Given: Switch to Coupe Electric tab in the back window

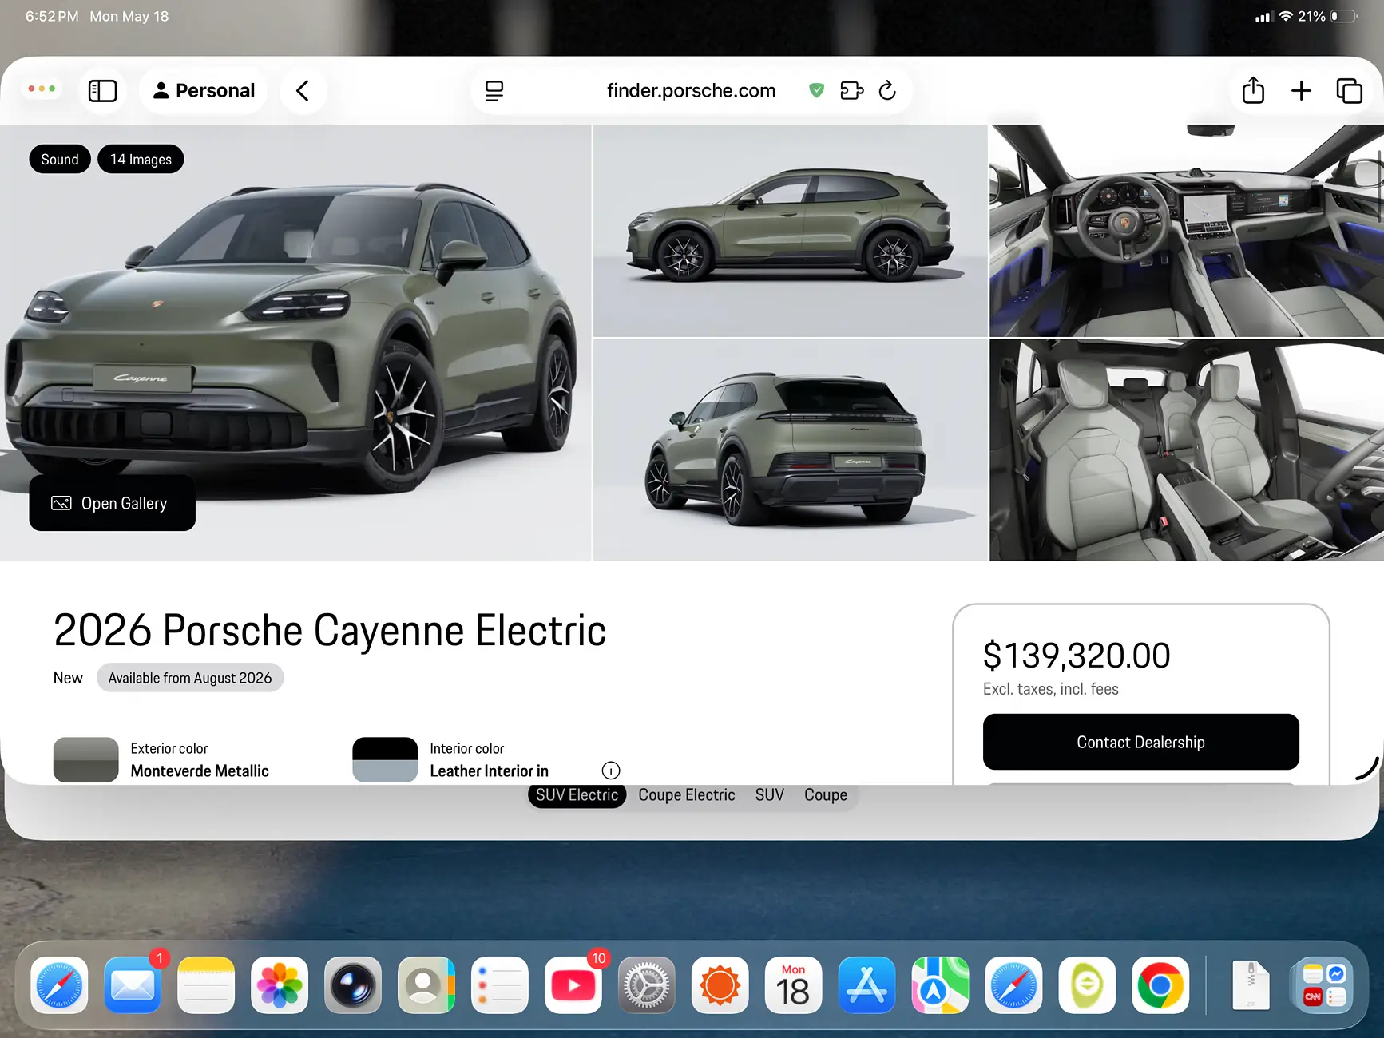Looking at the screenshot, I should tap(687, 795).
